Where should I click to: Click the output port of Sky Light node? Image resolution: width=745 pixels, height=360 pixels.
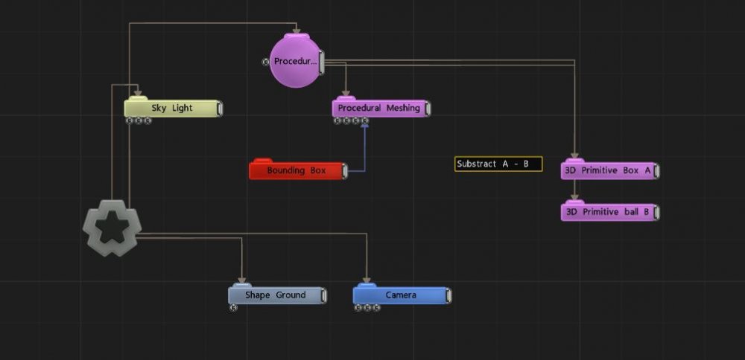pos(221,109)
